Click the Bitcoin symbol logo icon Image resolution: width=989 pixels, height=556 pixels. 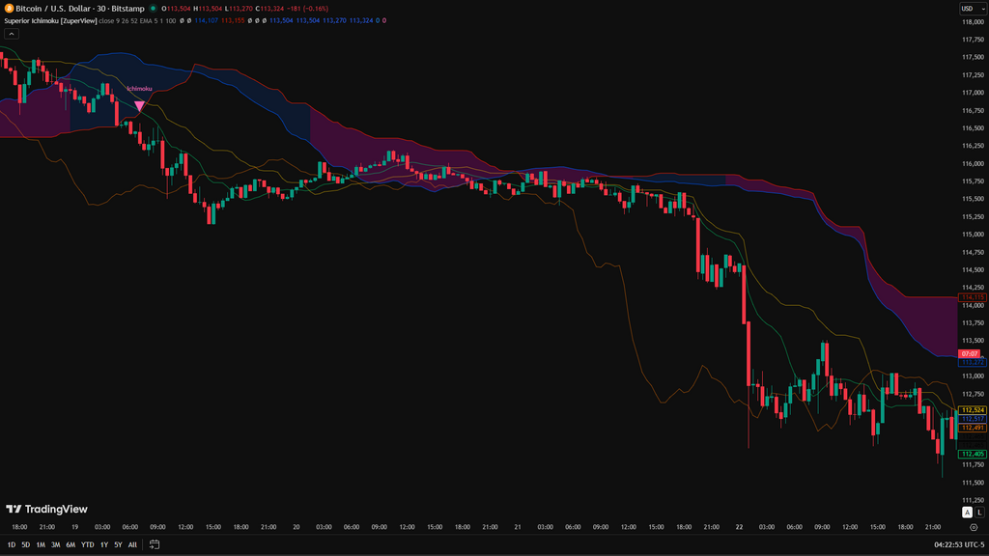point(9,8)
